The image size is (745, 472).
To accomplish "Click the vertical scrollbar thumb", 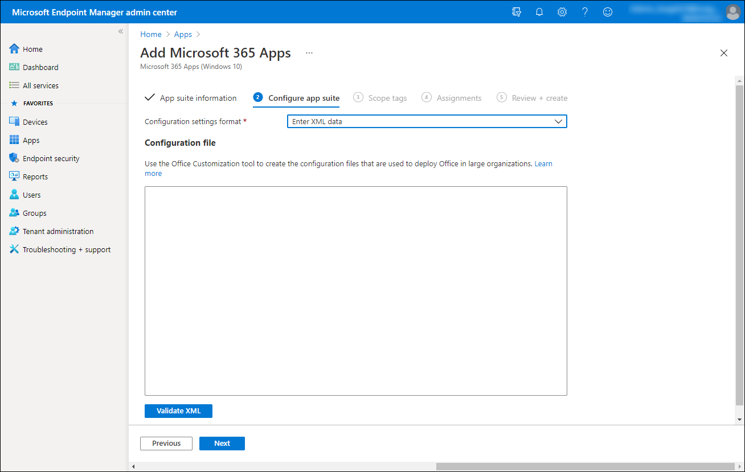I will [740, 246].
